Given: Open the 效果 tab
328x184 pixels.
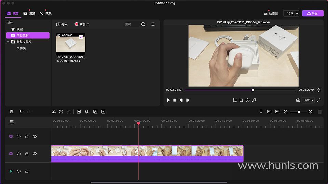Looking at the screenshot, I should [45, 13].
